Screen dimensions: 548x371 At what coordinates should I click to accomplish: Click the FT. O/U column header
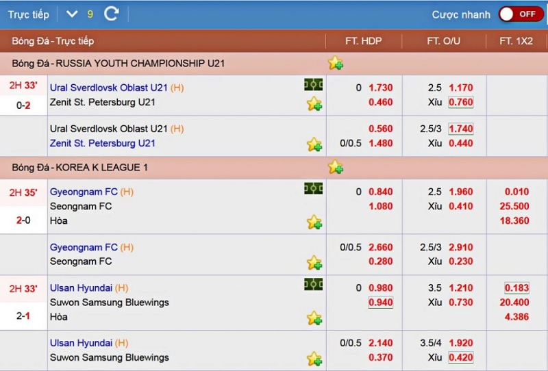[x=443, y=41]
